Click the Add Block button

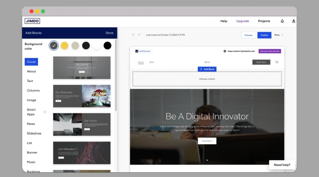pyautogui.click(x=207, y=69)
